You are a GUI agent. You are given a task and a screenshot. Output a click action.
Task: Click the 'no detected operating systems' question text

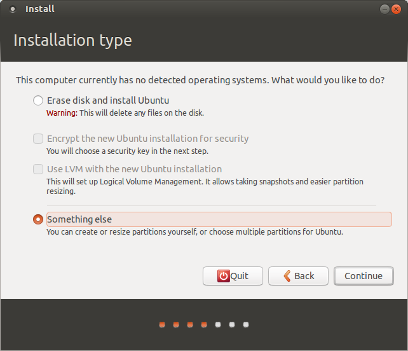200,80
